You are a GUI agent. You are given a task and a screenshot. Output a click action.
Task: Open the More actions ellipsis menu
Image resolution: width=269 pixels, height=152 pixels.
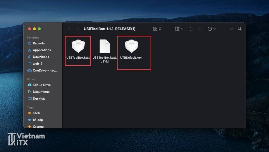coord(211,29)
